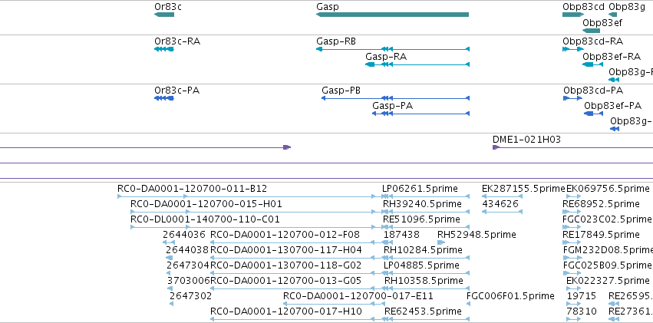Click the RC0-DA0001-120700-017-E11 label
Screen dimensions: 653x323
(358, 296)
